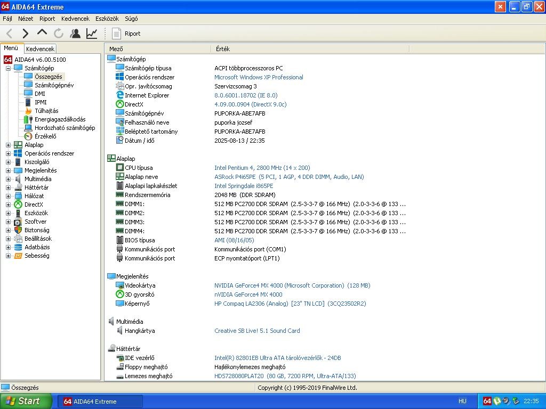This screenshot has width=546, height=409.
Task: Open the Internet Explorer version link
Action: [246, 95]
